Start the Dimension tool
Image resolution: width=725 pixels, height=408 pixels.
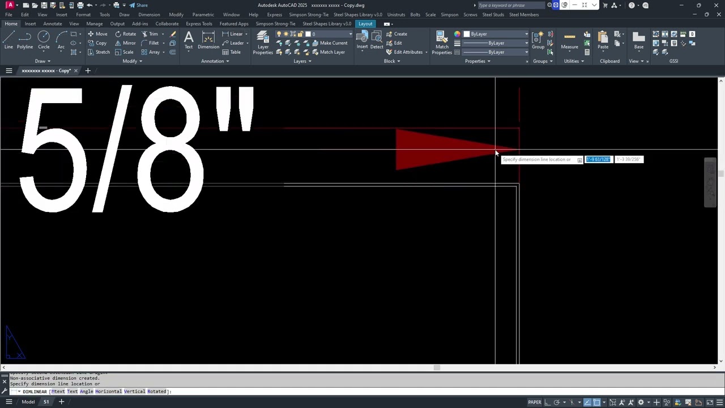coord(208,40)
